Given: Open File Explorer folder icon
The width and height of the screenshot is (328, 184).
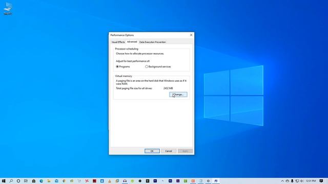Looking at the screenshot, I should click(49, 181).
